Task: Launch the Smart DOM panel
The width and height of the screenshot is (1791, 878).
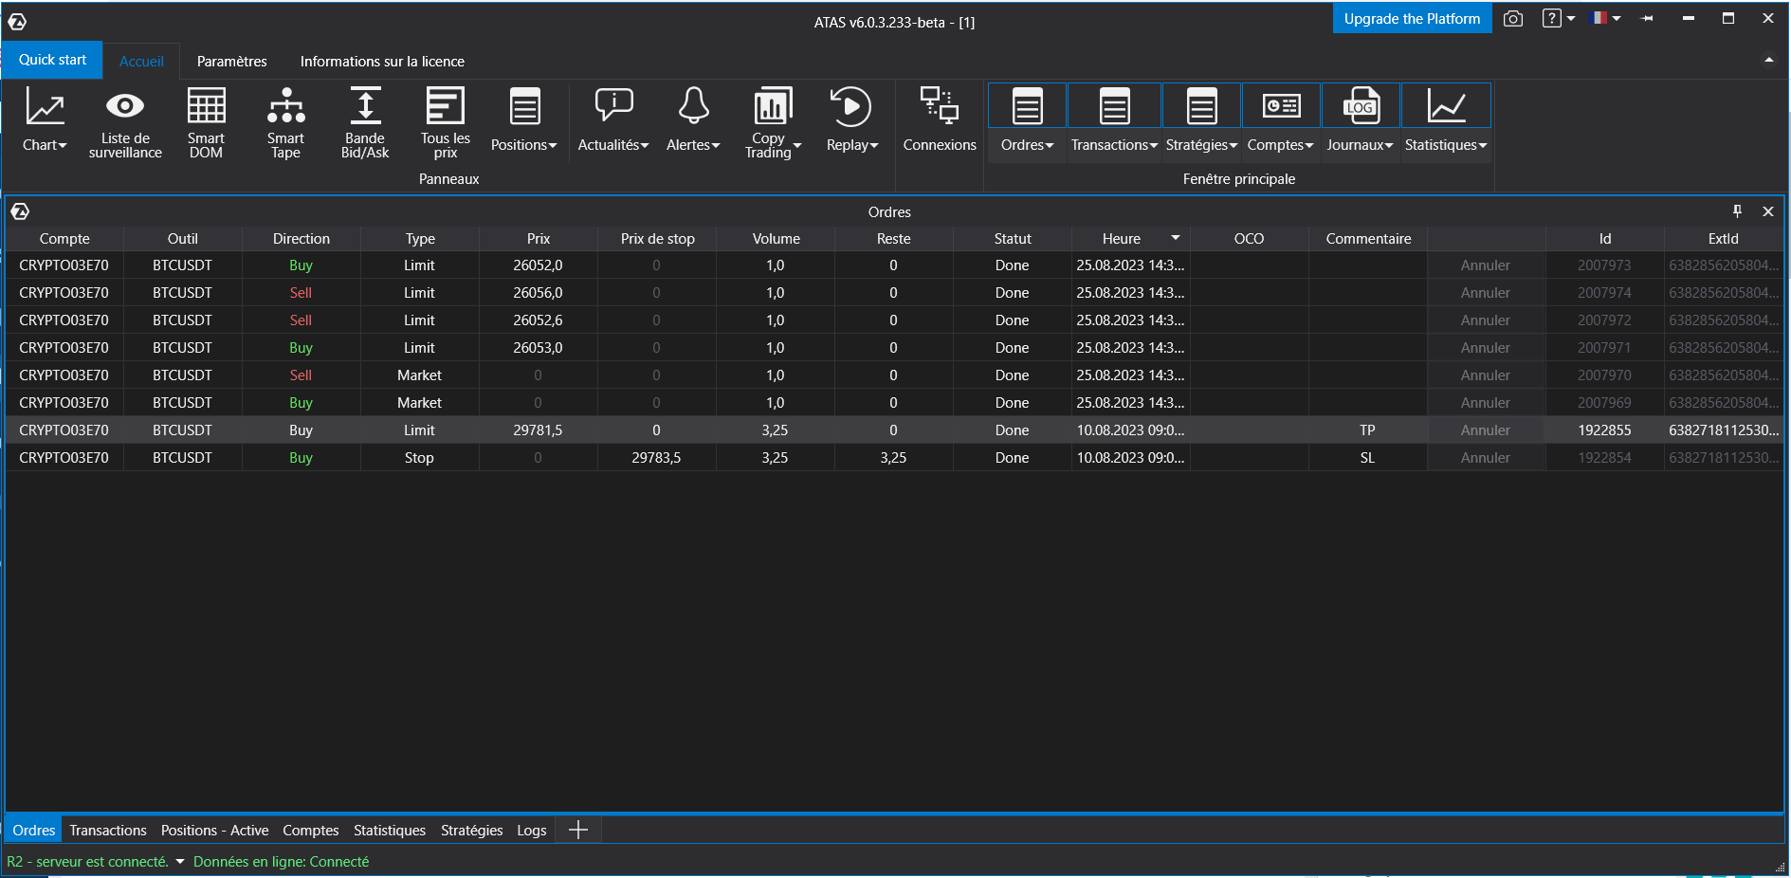Action: (206, 106)
